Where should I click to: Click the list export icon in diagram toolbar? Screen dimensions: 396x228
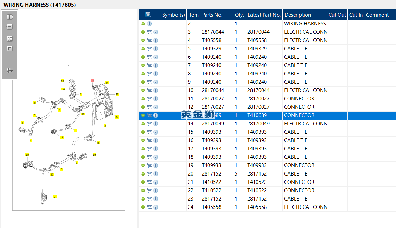tap(10, 70)
